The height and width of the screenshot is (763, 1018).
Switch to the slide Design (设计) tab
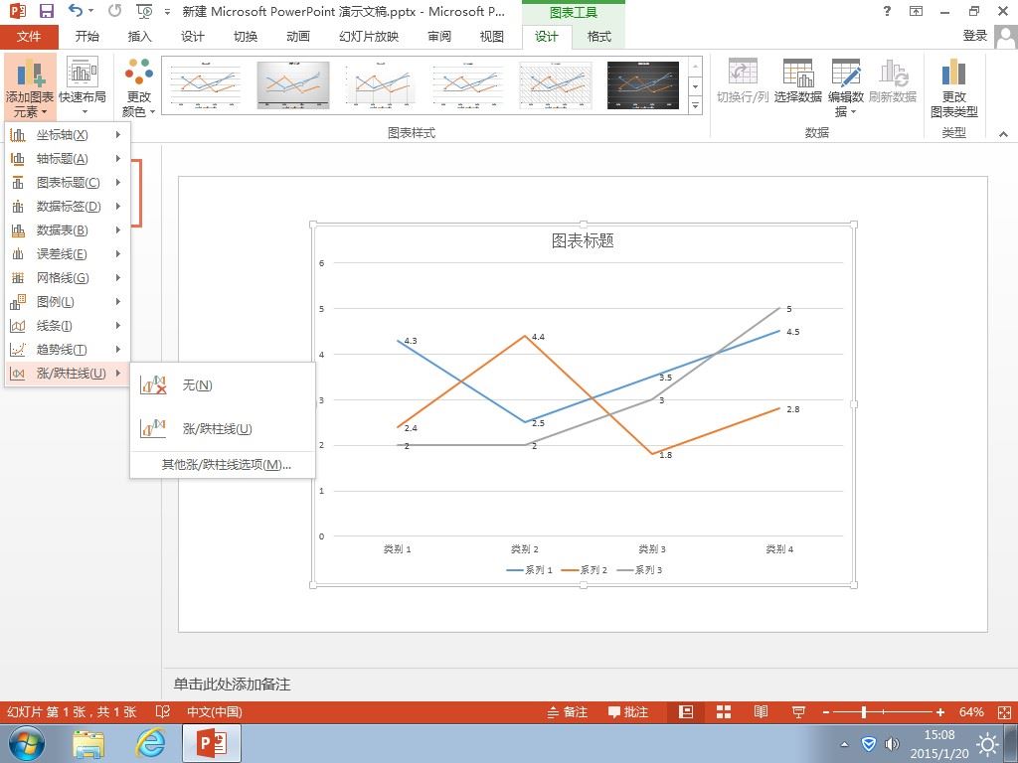pos(192,37)
